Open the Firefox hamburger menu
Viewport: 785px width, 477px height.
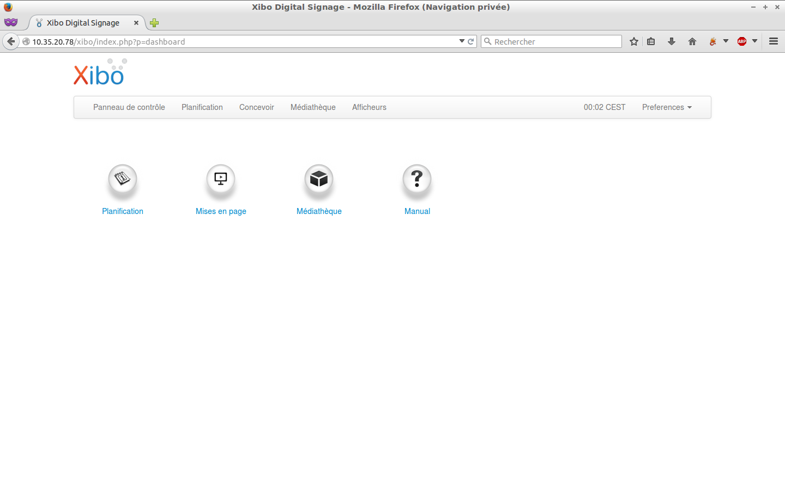pyautogui.click(x=773, y=41)
